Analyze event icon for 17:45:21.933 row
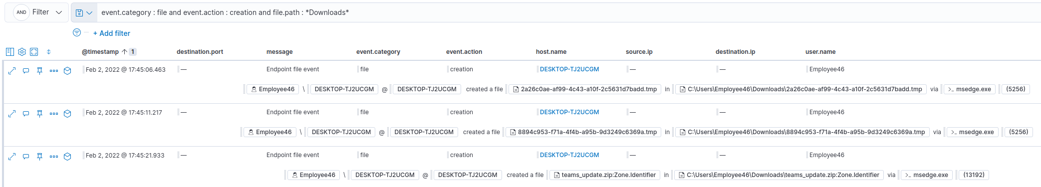 click(x=67, y=157)
